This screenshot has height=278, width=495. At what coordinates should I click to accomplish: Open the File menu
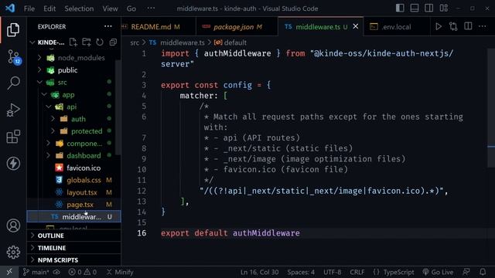point(29,8)
